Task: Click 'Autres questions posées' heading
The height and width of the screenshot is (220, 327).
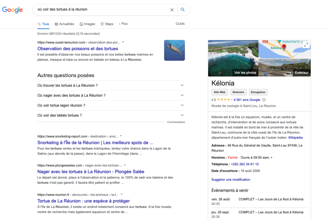Action: pos(66,75)
